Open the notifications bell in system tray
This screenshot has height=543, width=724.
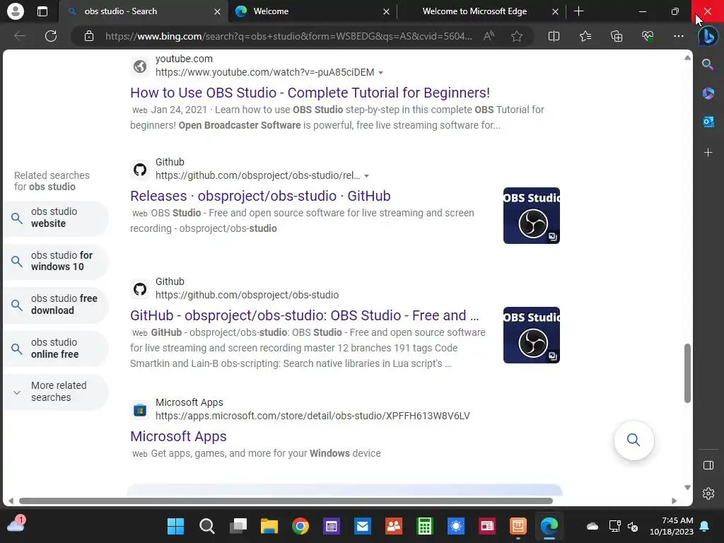coord(705,526)
